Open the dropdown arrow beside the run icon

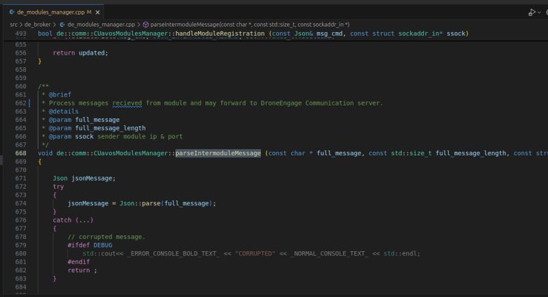539,12
